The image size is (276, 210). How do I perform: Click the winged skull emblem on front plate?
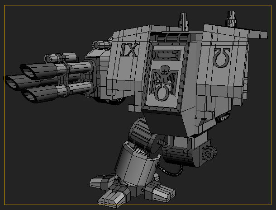tap(163, 83)
